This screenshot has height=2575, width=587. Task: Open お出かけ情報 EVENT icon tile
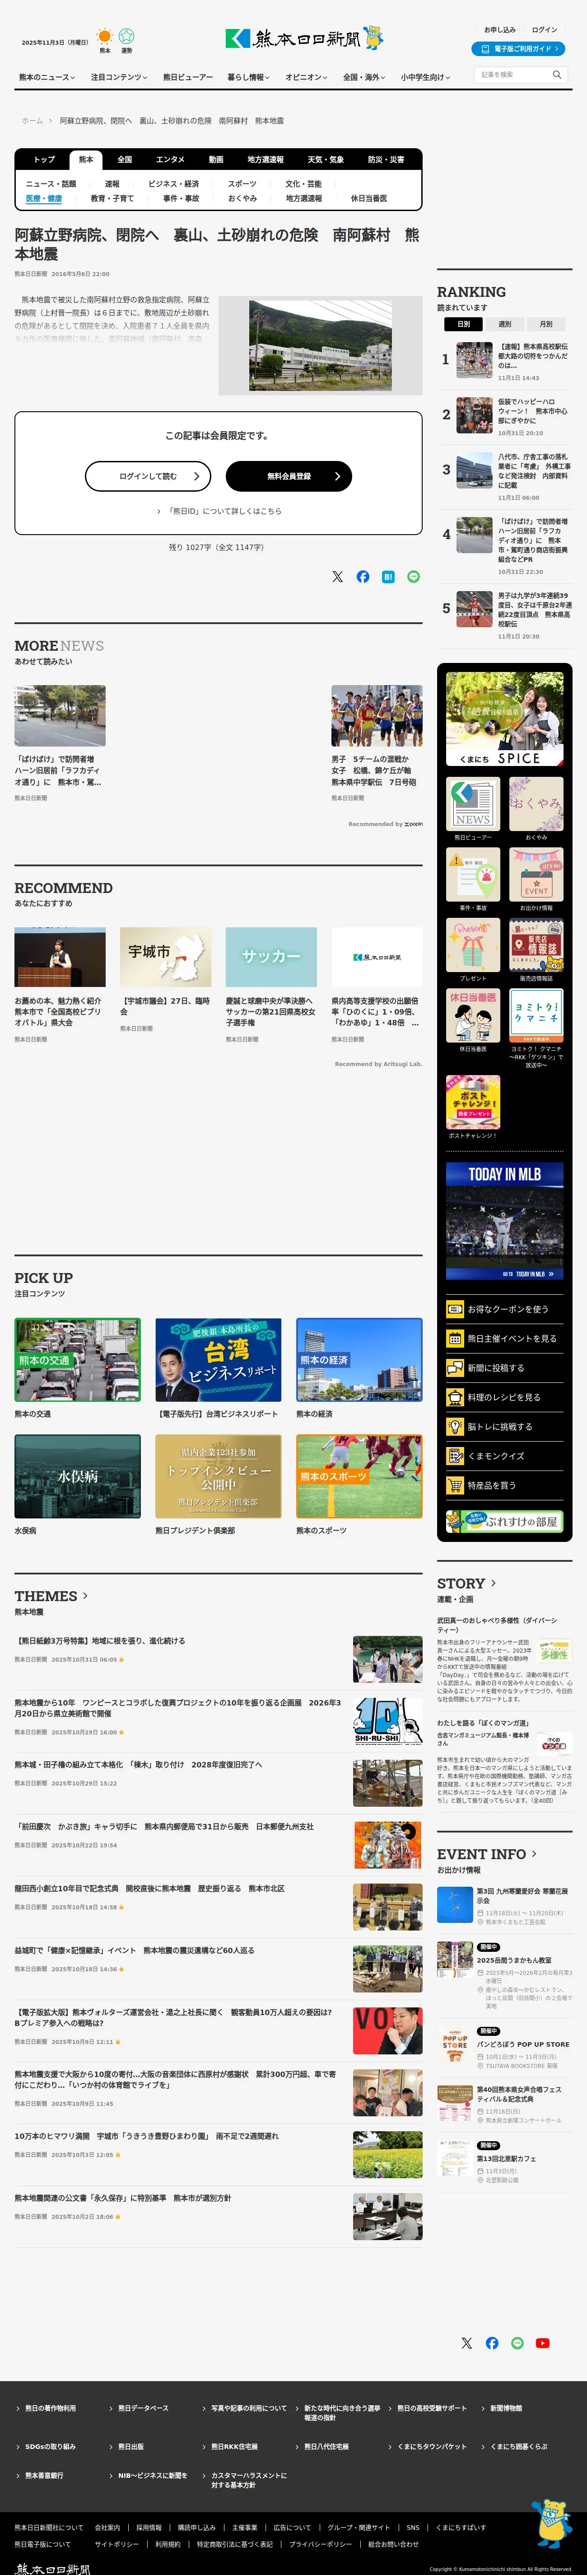coord(536,874)
